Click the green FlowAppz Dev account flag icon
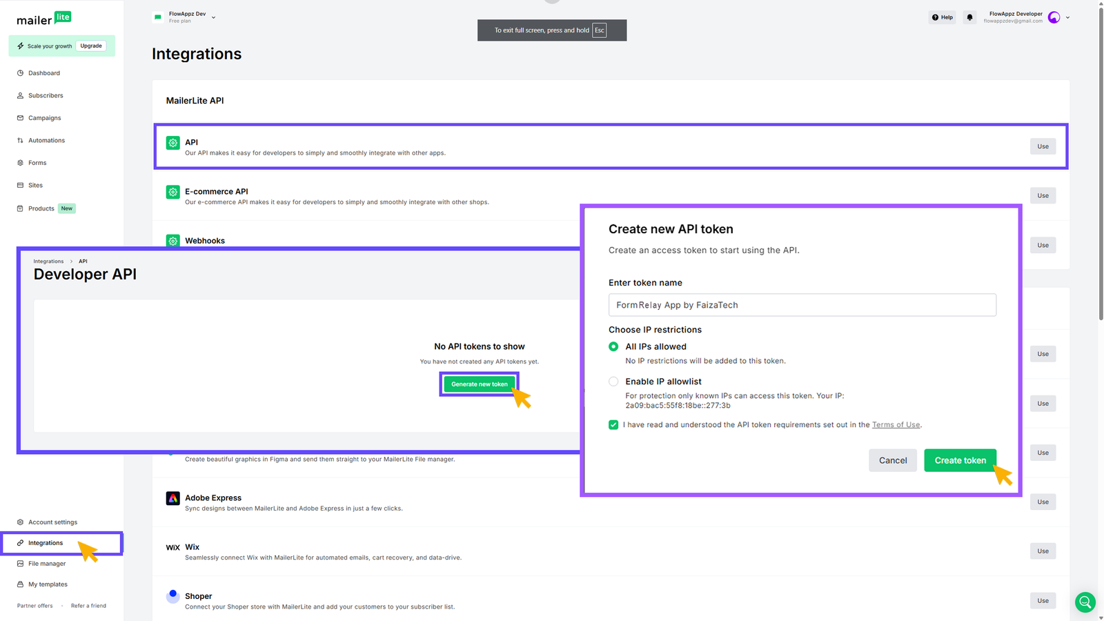The width and height of the screenshot is (1104, 621). [x=158, y=17]
